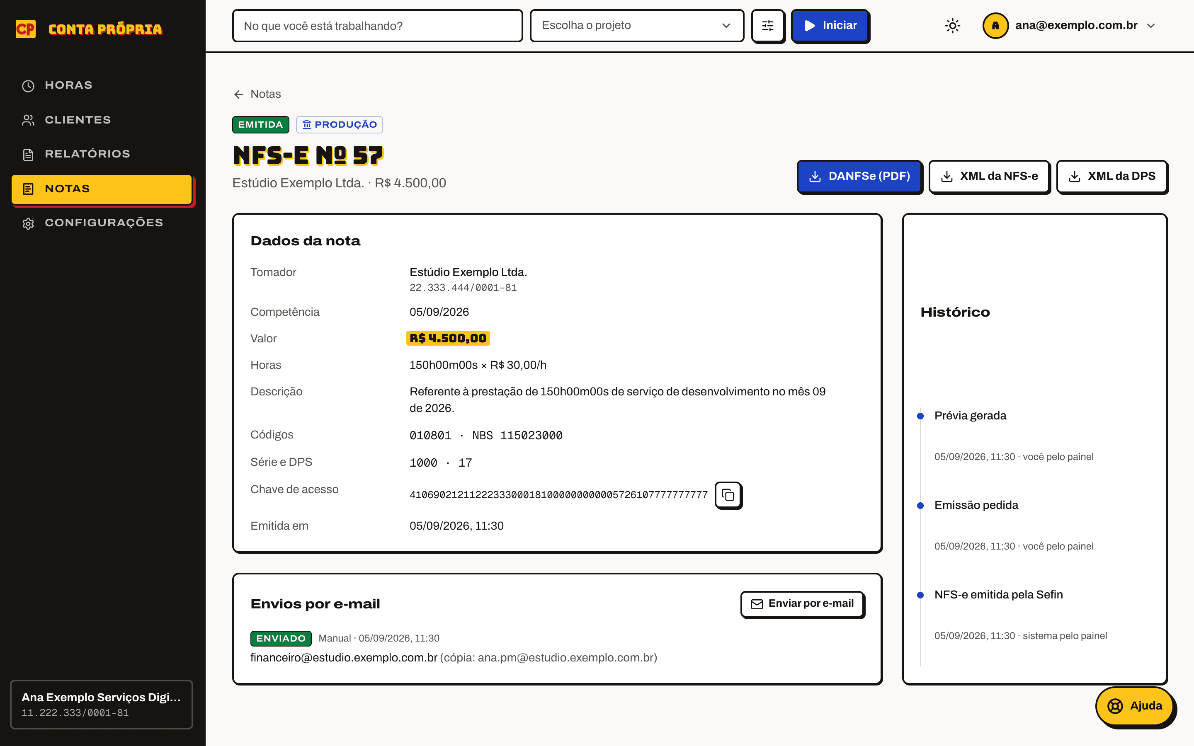This screenshot has width=1194, height=746.
Task: Select the financeiro@estudio.exemplo.com.br address
Action: [344, 658]
